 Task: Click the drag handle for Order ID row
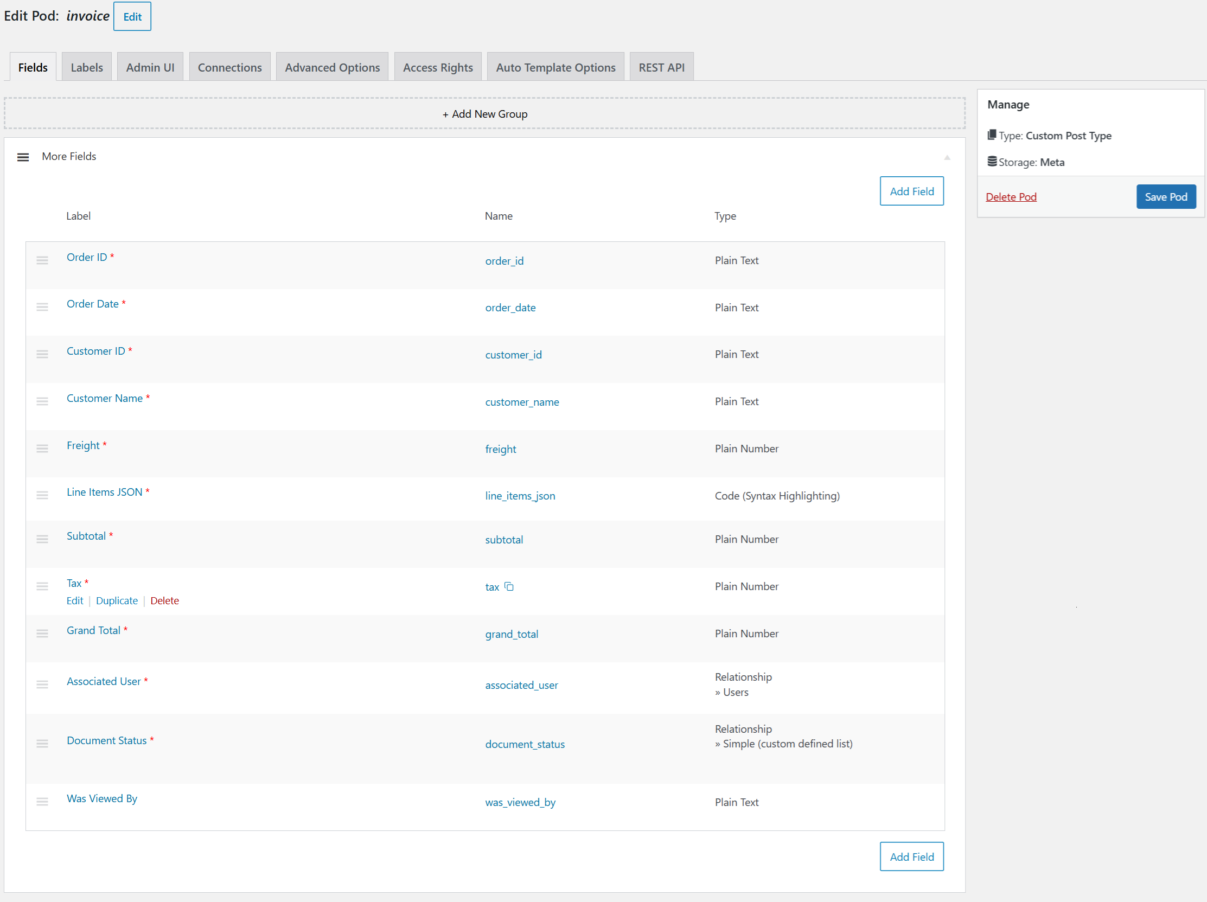tap(42, 260)
